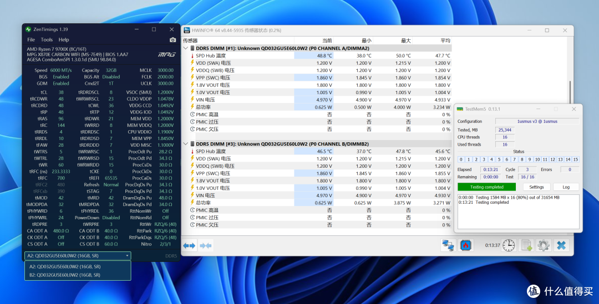Screen dimensions: 599x304
Task: Click the 传感器 column header in HWiNFO
Action: (x=190, y=40)
